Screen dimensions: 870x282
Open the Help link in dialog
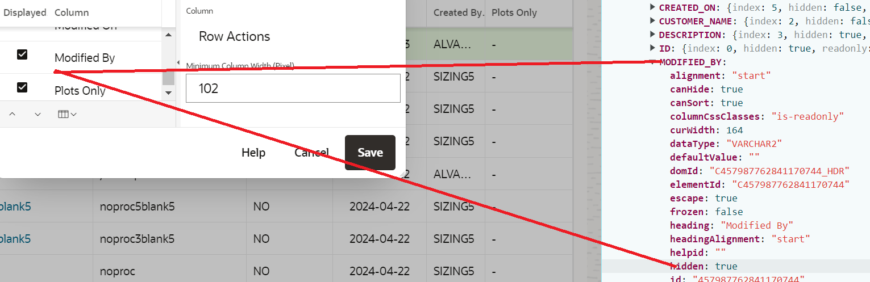(x=253, y=153)
